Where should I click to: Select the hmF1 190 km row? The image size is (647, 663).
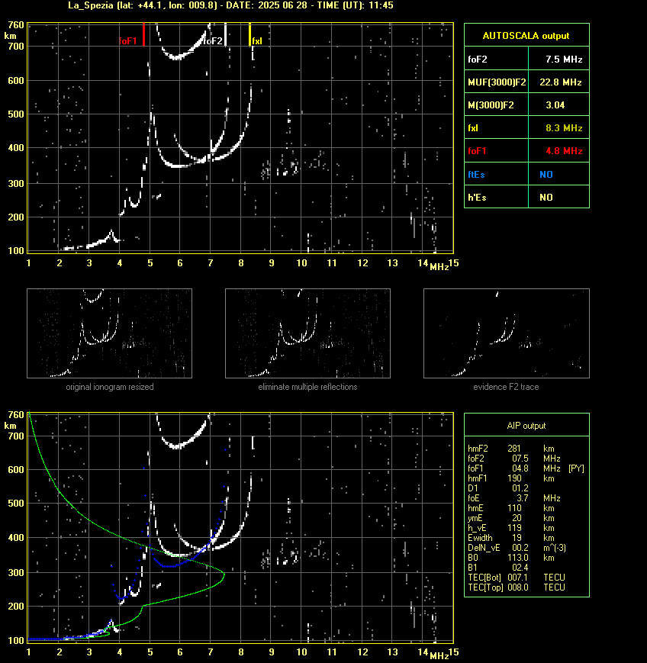pyautogui.click(x=511, y=478)
